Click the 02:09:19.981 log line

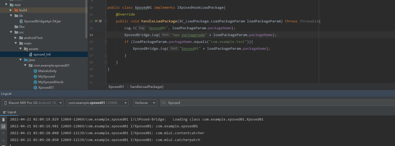pyautogui.click(x=104, y=126)
